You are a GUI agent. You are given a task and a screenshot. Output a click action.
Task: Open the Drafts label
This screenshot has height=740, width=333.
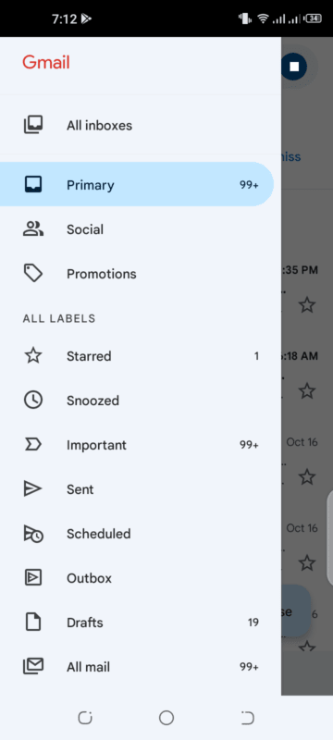[x=137, y=623]
